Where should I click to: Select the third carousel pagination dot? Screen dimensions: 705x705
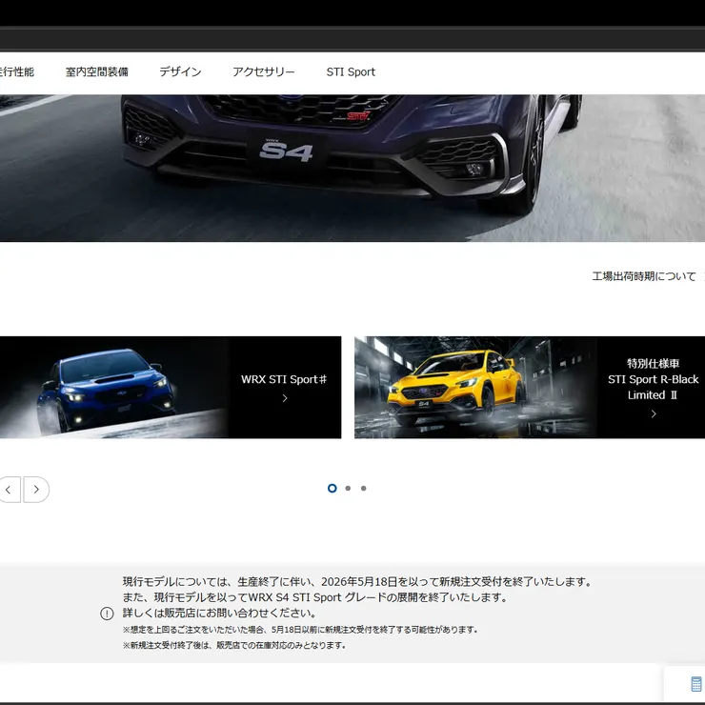(364, 489)
